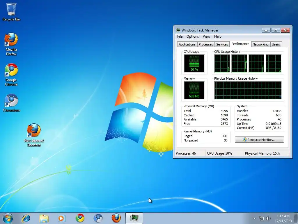Select the Google Chrome desktop shortcut
Viewport: 298px width, 224px height.
click(11, 75)
